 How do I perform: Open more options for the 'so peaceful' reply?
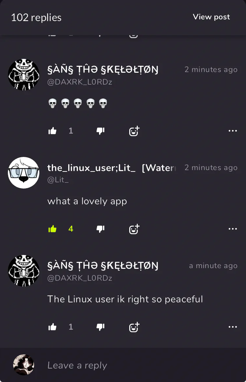tap(233, 327)
